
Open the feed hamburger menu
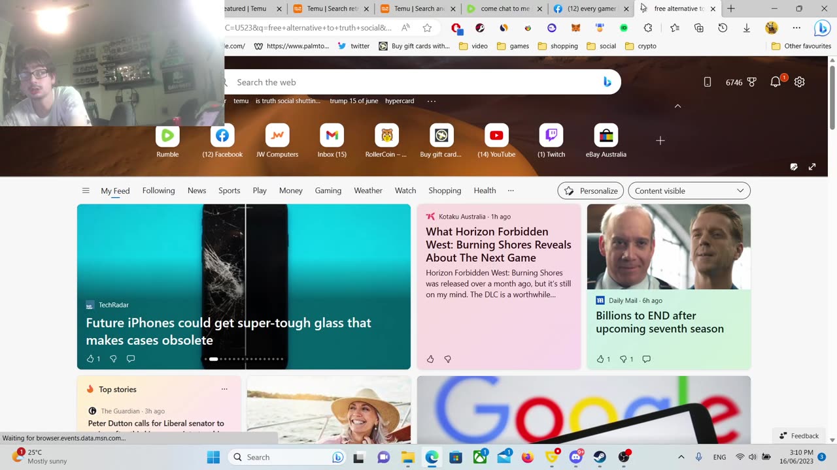[x=86, y=191]
